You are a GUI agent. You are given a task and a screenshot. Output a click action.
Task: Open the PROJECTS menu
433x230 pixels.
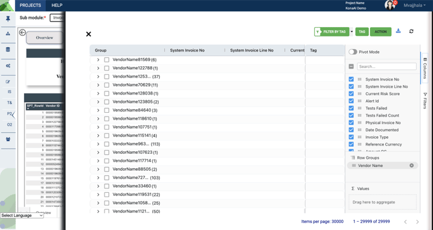tap(30, 5)
